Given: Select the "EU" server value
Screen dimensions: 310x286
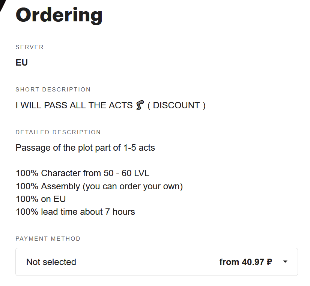Looking at the screenshot, I should click(22, 63).
